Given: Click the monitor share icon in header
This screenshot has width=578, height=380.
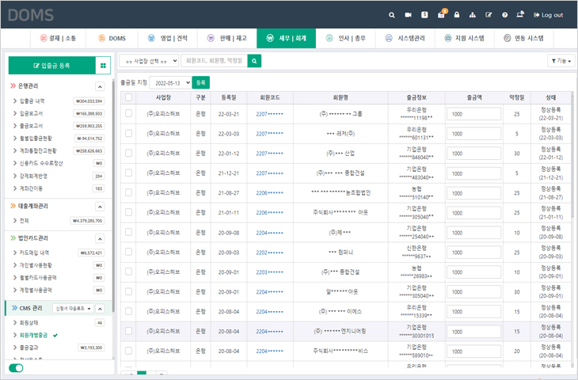Looking at the screenshot, I should [520, 14].
